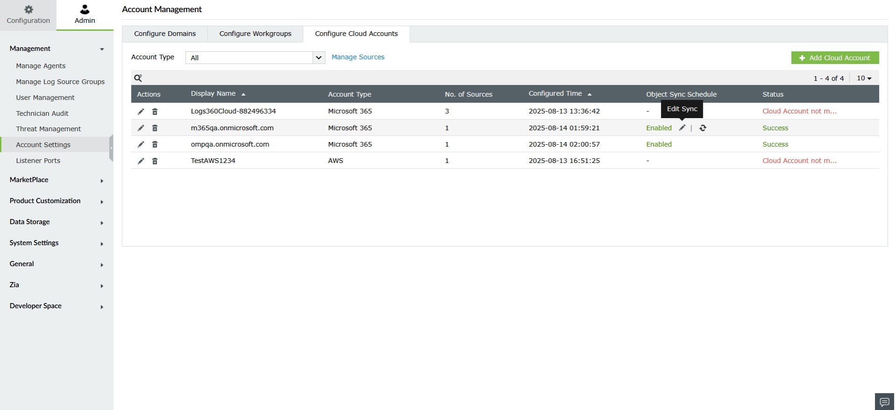
Task: Open Manage Agents in sidebar
Action: (41, 66)
